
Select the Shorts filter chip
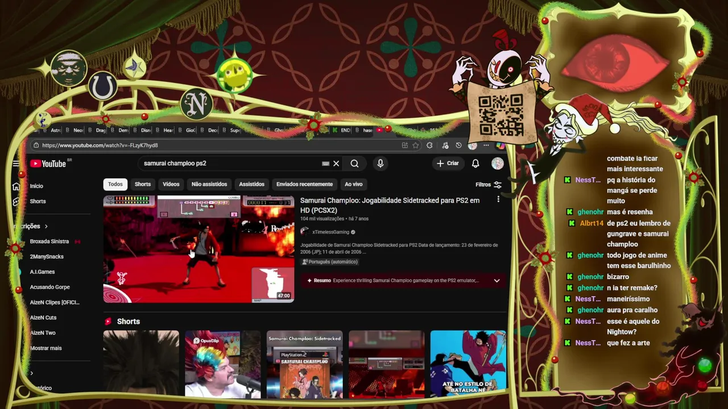click(143, 184)
